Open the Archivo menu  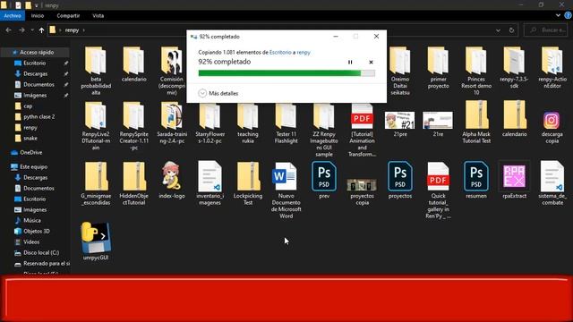click(x=13, y=16)
